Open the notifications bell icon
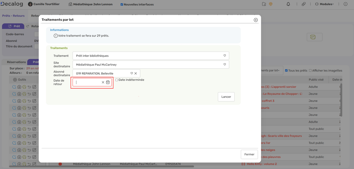354x169 pixels. (x=288, y=4)
